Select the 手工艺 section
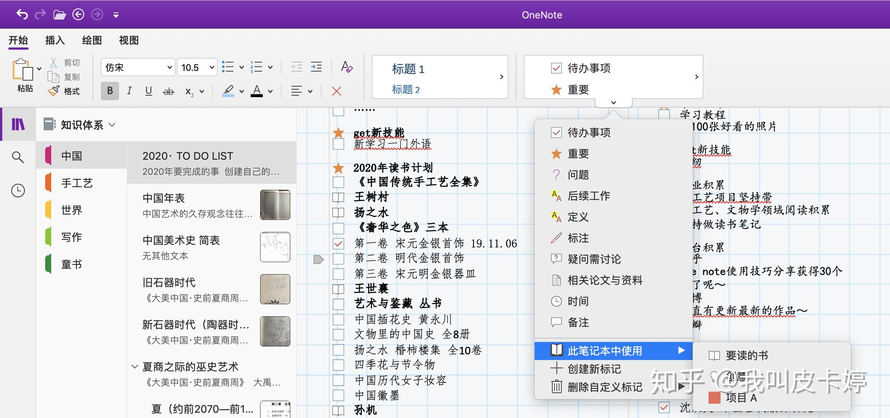 click(82, 183)
